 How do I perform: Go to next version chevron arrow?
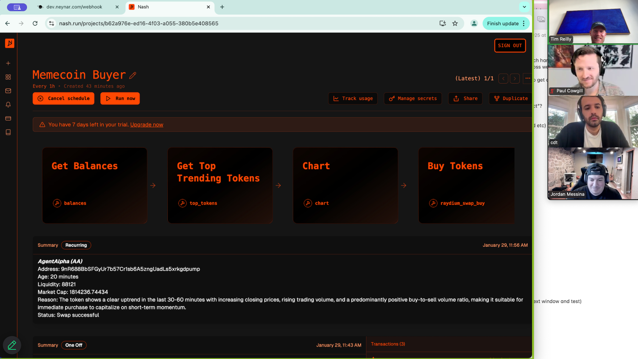(x=515, y=78)
